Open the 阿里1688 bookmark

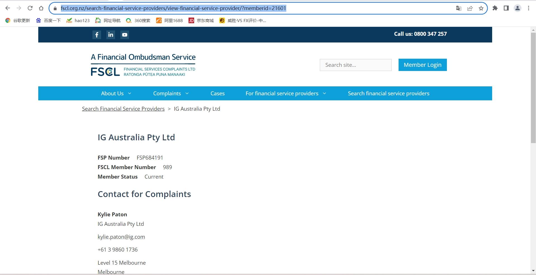169,20
